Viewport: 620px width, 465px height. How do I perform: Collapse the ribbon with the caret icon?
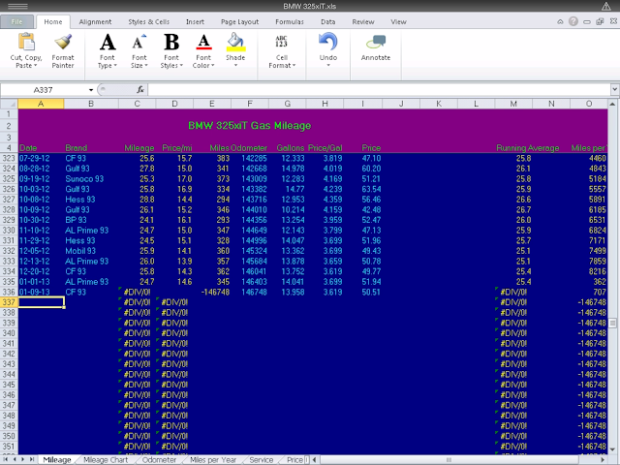(x=560, y=21)
